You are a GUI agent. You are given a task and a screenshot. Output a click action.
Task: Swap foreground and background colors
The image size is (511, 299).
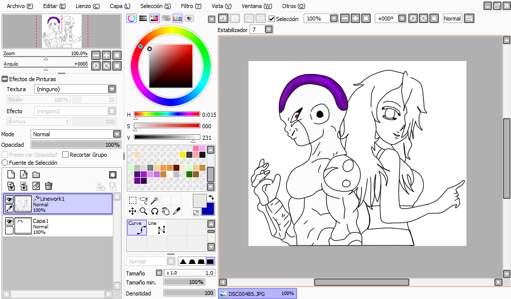coord(211,197)
